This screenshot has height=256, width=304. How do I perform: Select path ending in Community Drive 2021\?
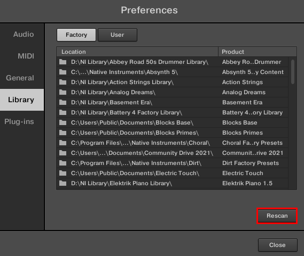coord(142,153)
